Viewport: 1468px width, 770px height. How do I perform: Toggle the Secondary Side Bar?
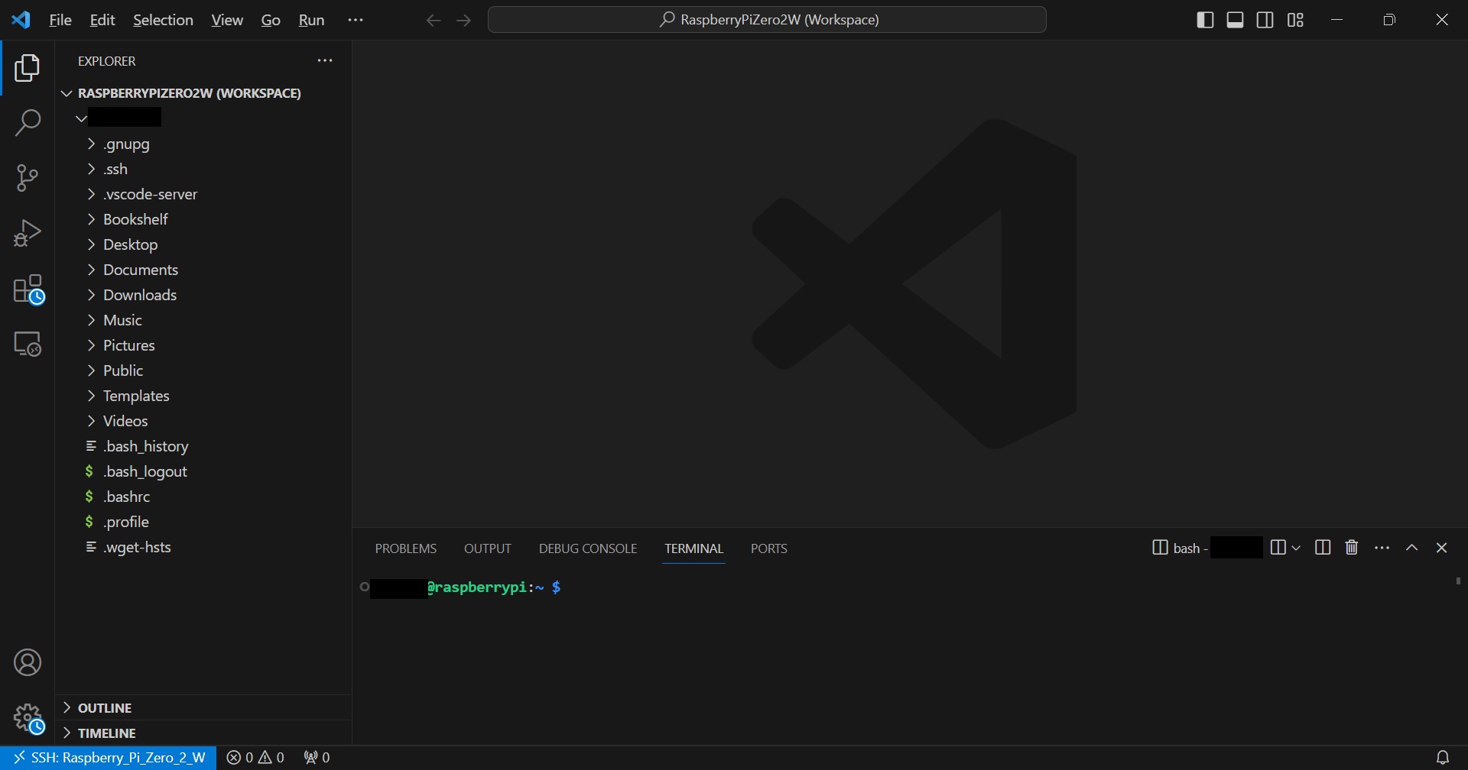click(1265, 20)
